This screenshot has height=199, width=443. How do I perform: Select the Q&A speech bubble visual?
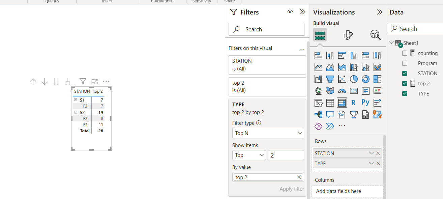pos(330,114)
